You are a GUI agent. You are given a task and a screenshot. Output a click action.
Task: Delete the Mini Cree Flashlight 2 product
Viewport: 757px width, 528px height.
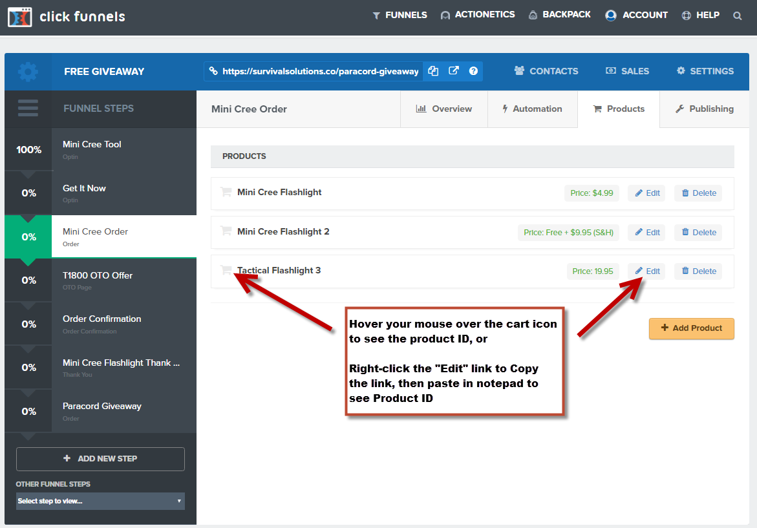(x=698, y=233)
